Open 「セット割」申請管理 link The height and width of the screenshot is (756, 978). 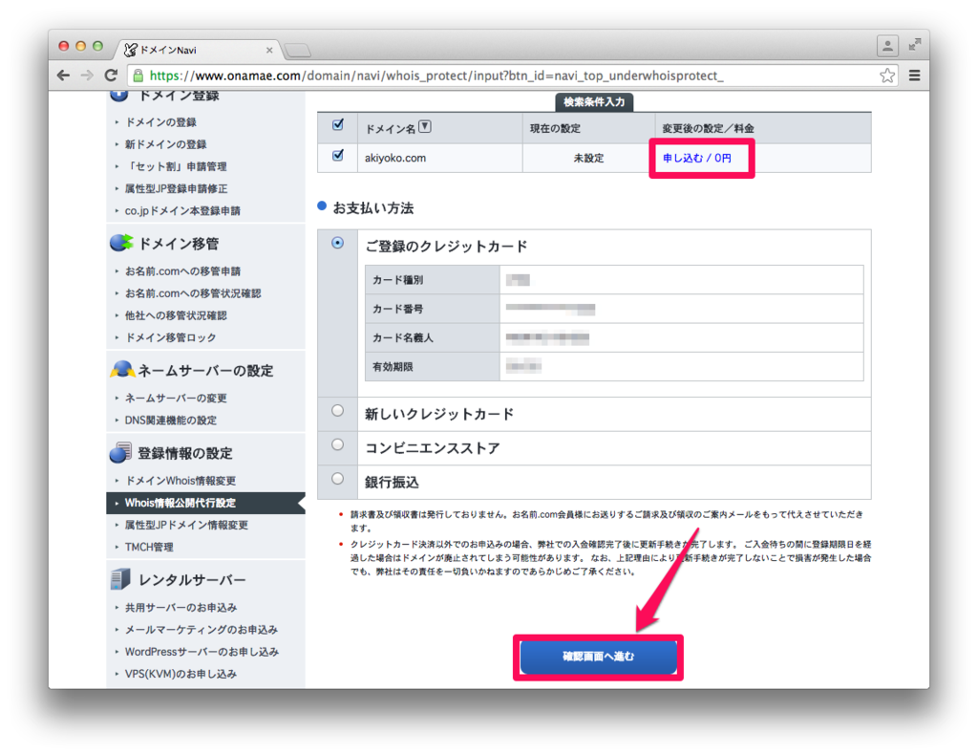176,166
